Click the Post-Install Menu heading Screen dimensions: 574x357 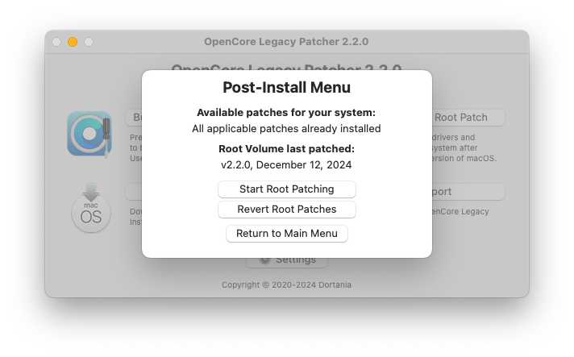[287, 87]
